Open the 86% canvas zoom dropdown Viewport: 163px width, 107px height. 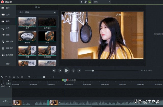102,2
